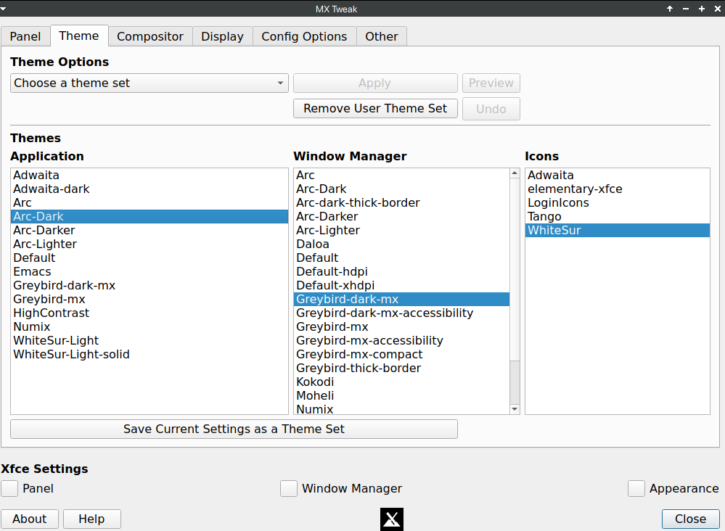Close window with title bar X
The width and height of the screenshot is (725, 531).
click(x=717, y=9)
